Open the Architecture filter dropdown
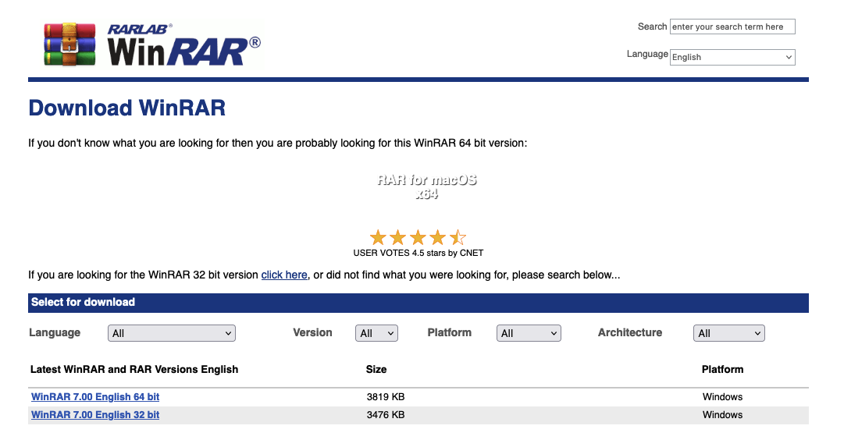 click(x=728, y=333)
